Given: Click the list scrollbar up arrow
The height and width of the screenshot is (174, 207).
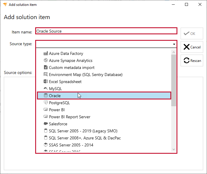Looking at the screenshot, I should point(174,52).
